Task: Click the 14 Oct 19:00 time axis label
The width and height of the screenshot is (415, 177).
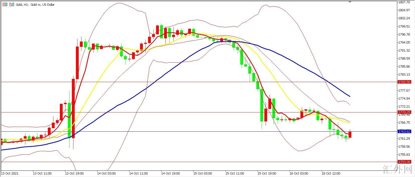Action: 170,173
